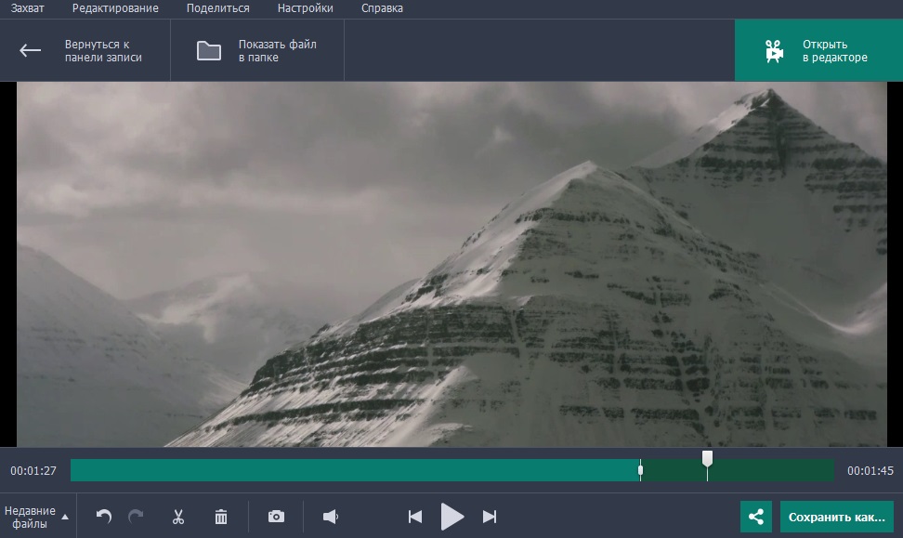Click the redo arrow icon
Screen dimensions: 903x538
pos(136,517)
